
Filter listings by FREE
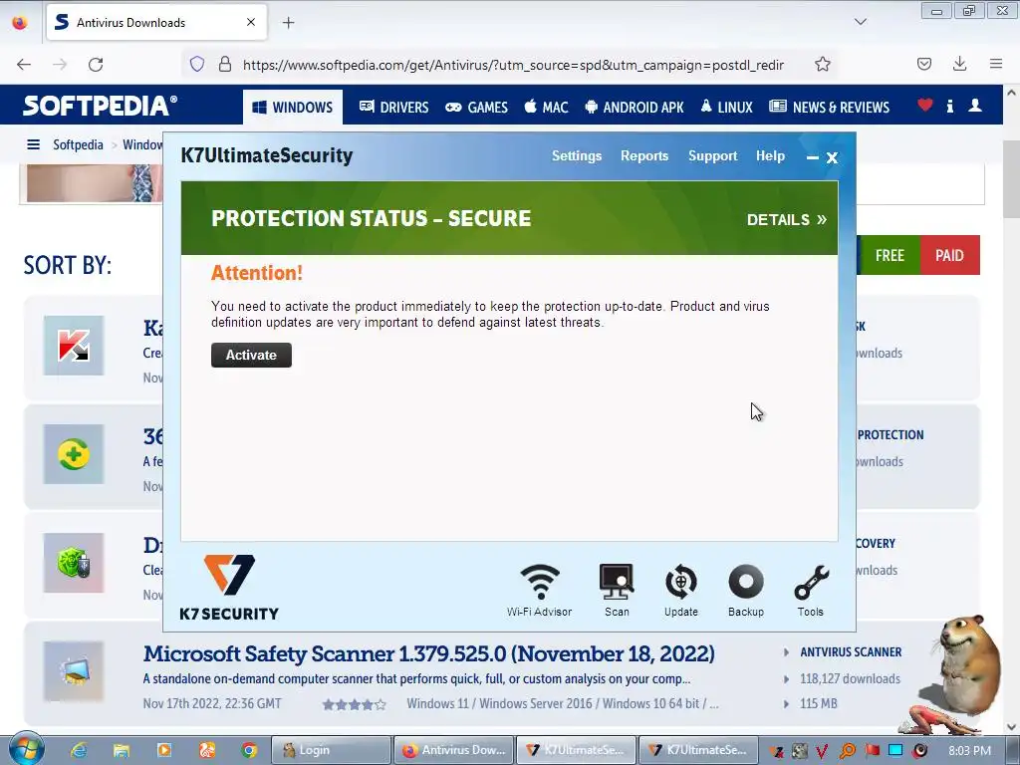tap(890, 255)
